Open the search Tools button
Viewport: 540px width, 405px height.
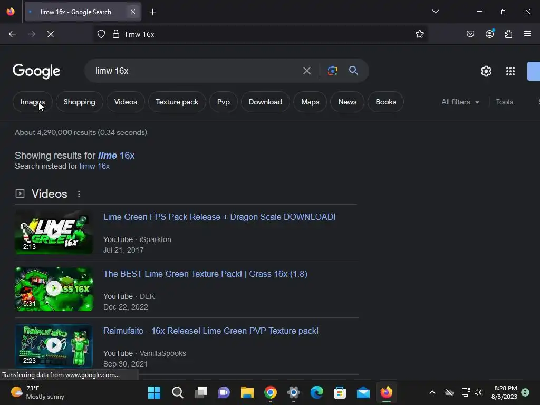[x=504, y=102]
